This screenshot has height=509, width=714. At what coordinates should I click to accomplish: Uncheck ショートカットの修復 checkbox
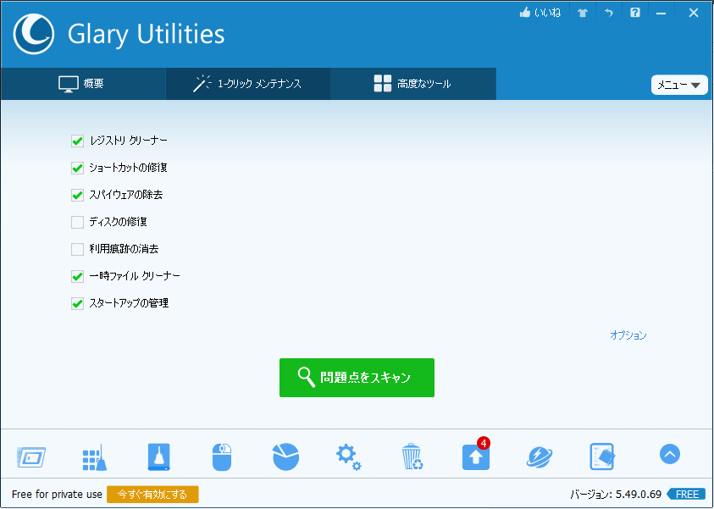click(77, 168)
